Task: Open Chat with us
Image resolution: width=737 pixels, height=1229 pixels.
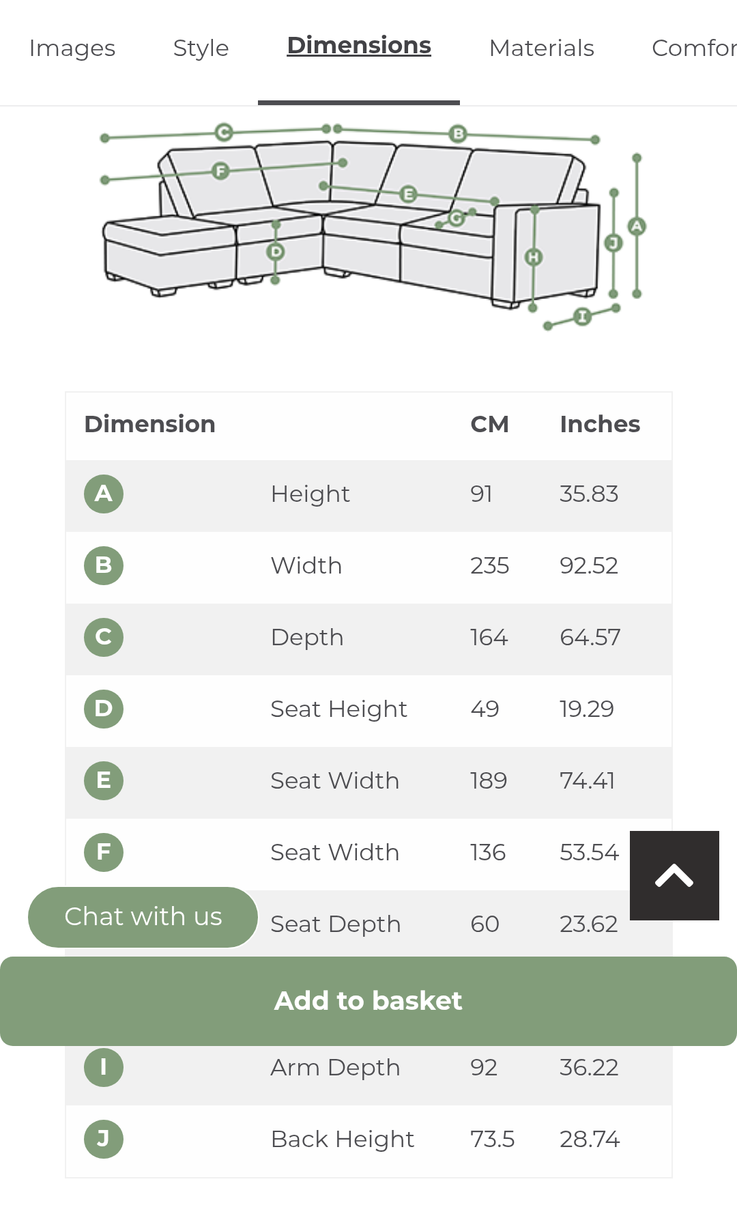Action: (143, 917)
